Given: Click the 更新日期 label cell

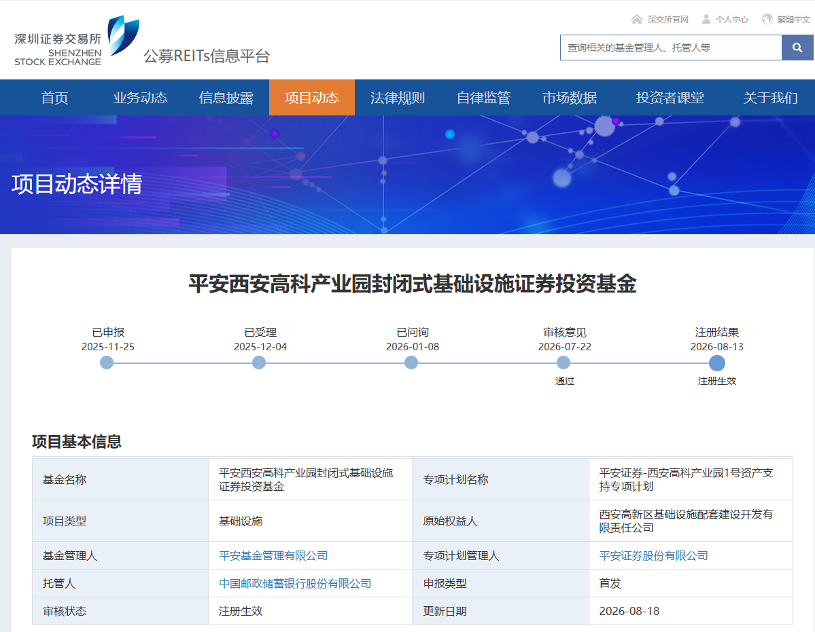Looking at the screenshot, I should (500, 611).
